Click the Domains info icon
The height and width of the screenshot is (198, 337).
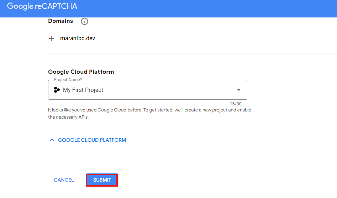tap(84, 21)
